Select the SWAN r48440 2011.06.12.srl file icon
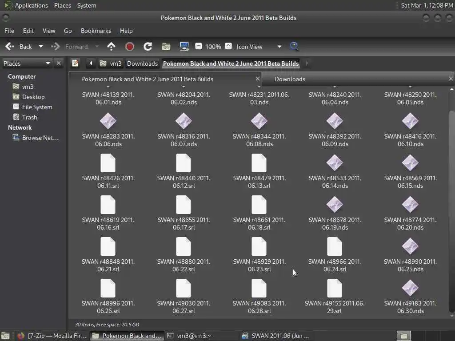This screenshot has height=341, width=455. pyautogui.click(x=184, y=163)
